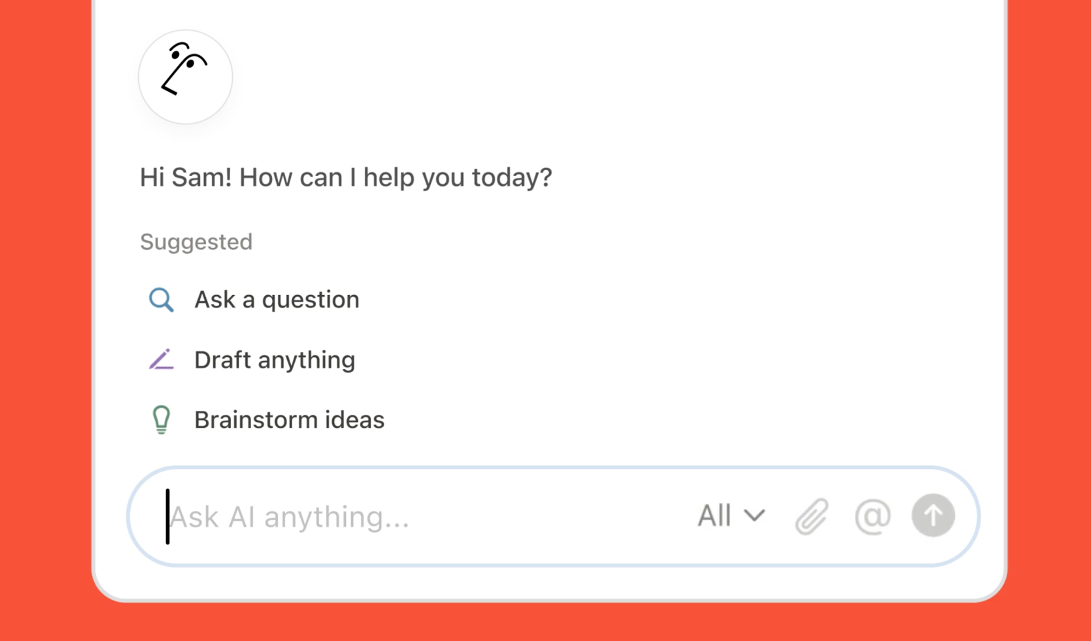
Task: Click the magnifying glass icon beside Ask a question
Action: 161,300
